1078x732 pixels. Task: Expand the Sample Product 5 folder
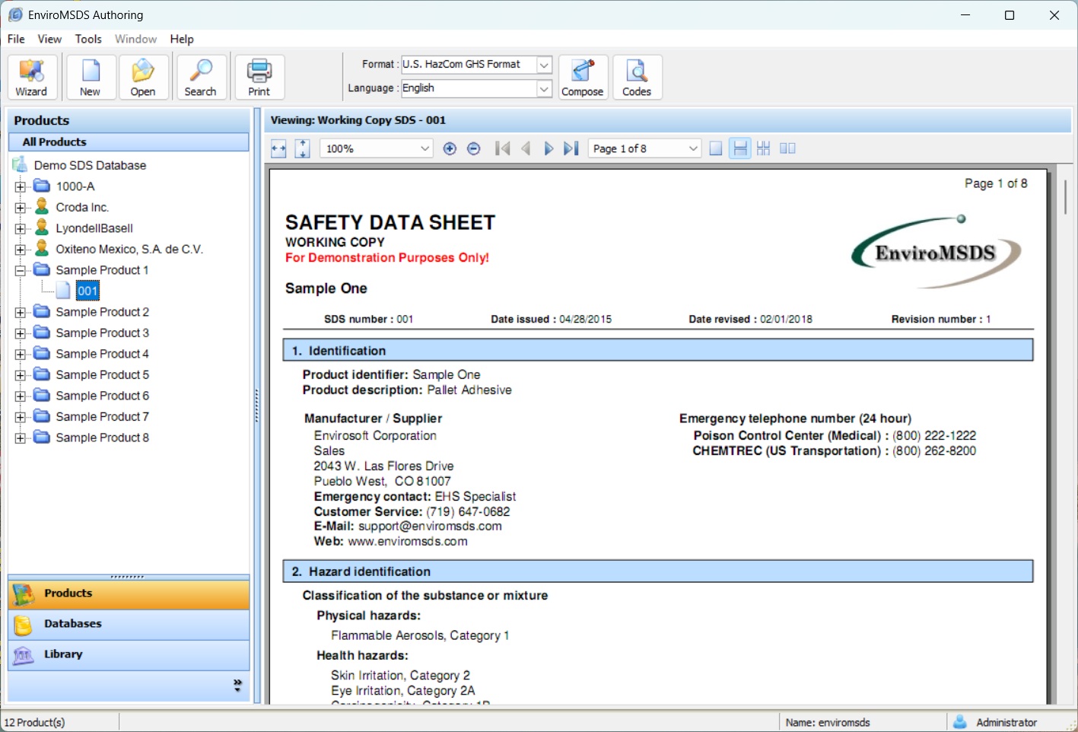pos(21,375)
